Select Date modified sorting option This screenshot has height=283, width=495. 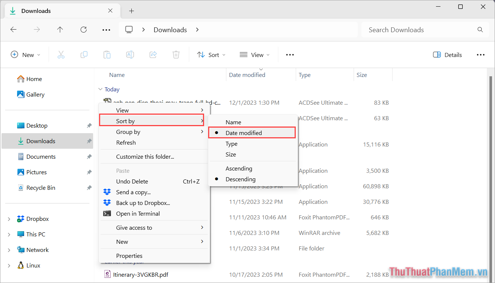coord(245,133)
